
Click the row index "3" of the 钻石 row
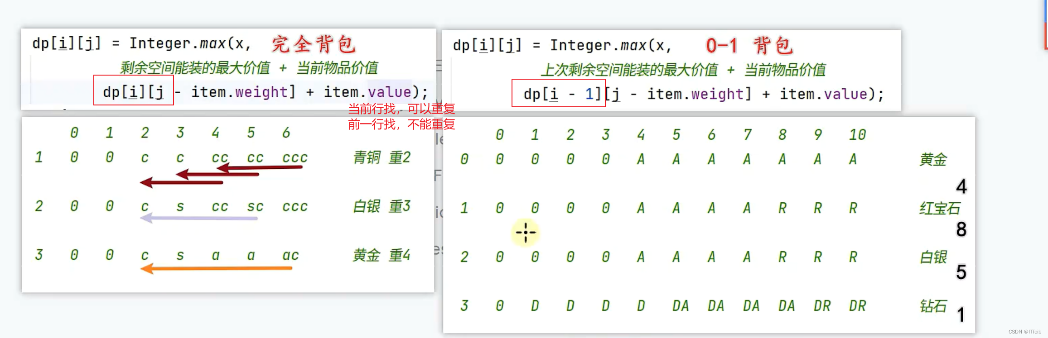[x=464, y=306]
